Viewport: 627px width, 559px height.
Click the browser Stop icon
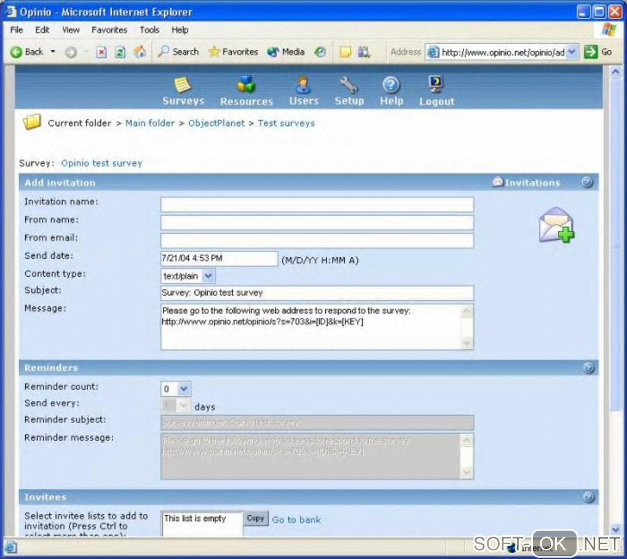point(101,52)
